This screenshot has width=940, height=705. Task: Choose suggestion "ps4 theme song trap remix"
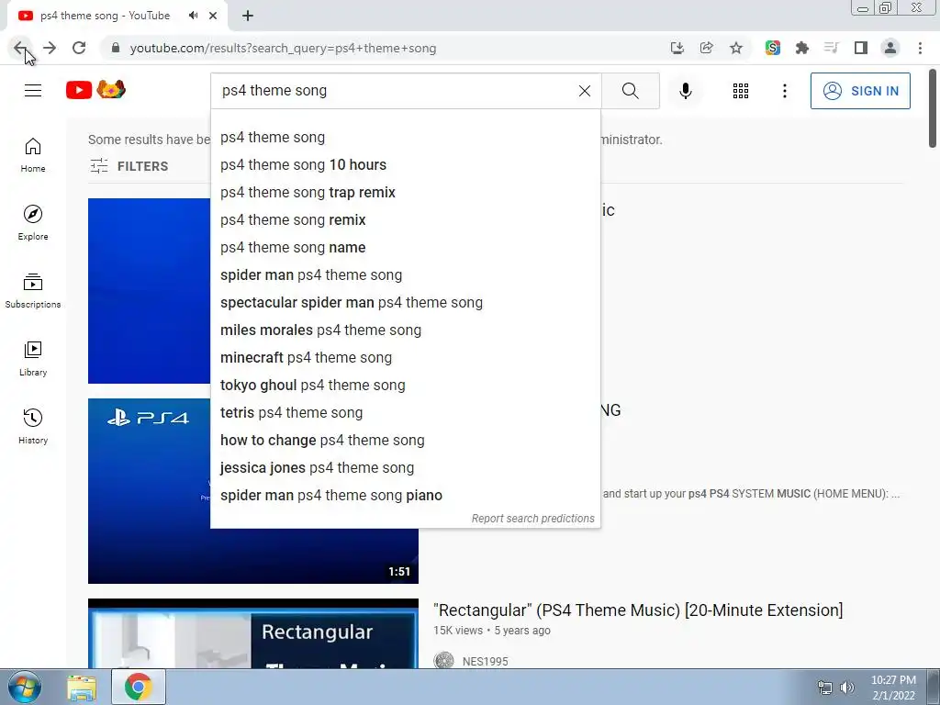405,193
